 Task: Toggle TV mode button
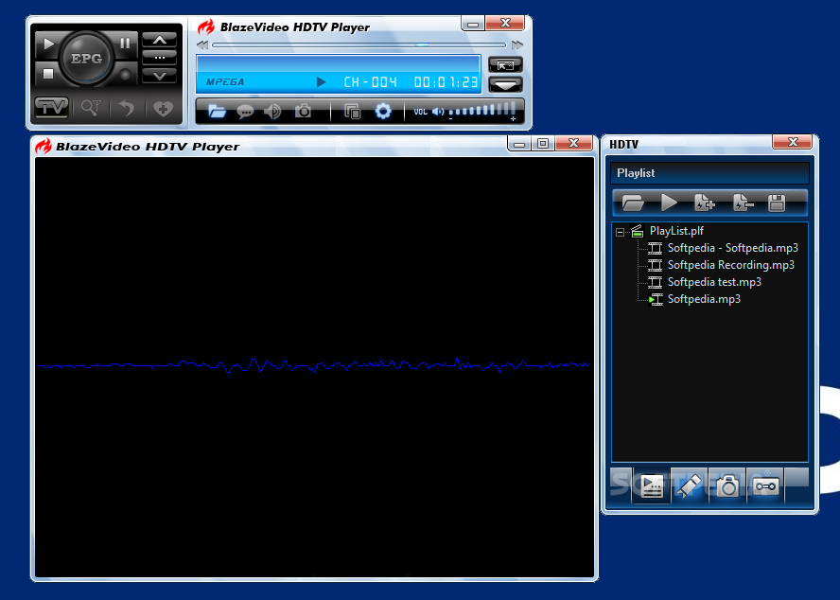(51, 107)
